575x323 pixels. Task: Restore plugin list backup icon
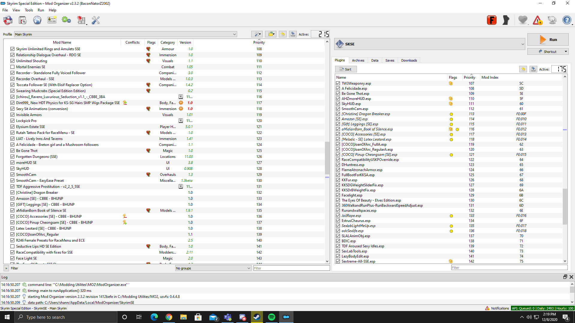[x=523, y=69]
